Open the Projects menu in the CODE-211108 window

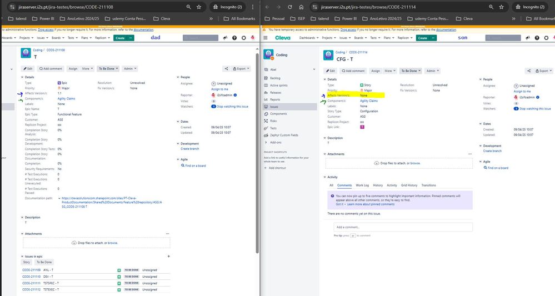point(26,38)
